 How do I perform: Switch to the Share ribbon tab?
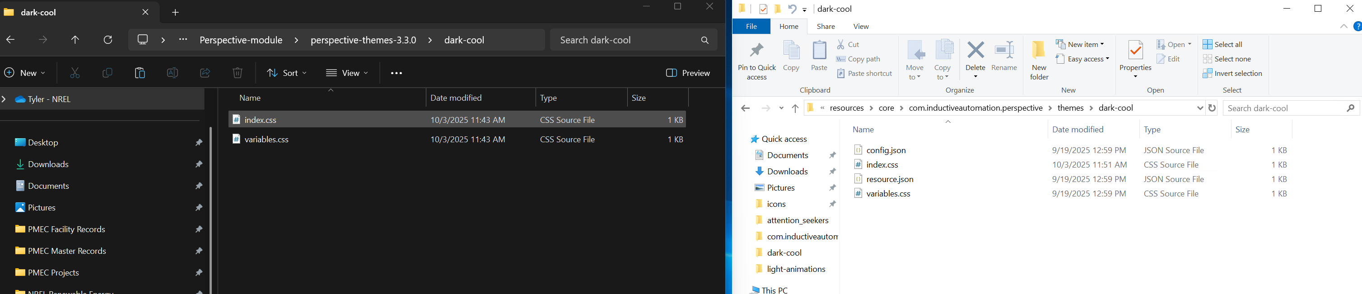826,27
